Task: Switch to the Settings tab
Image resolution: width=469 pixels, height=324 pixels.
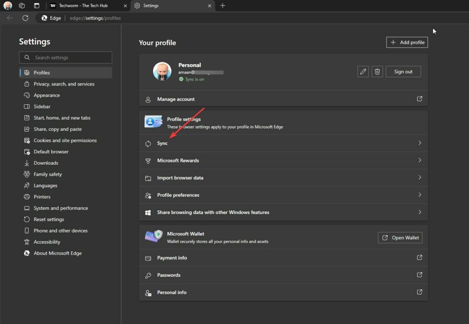Action: click(173, 5)
